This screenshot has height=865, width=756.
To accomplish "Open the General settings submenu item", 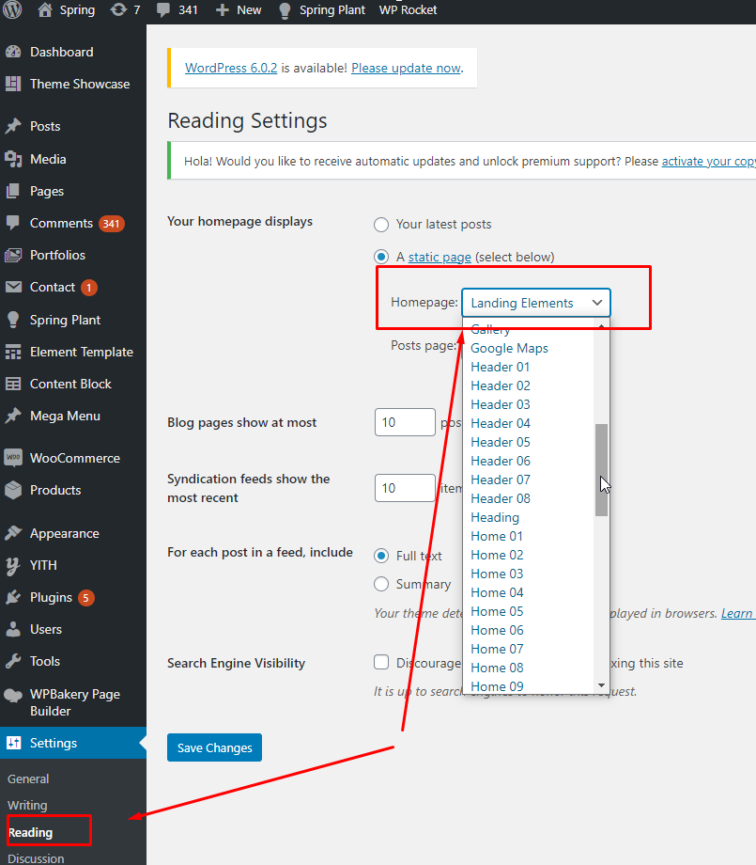I will click(x=28, y=778).
